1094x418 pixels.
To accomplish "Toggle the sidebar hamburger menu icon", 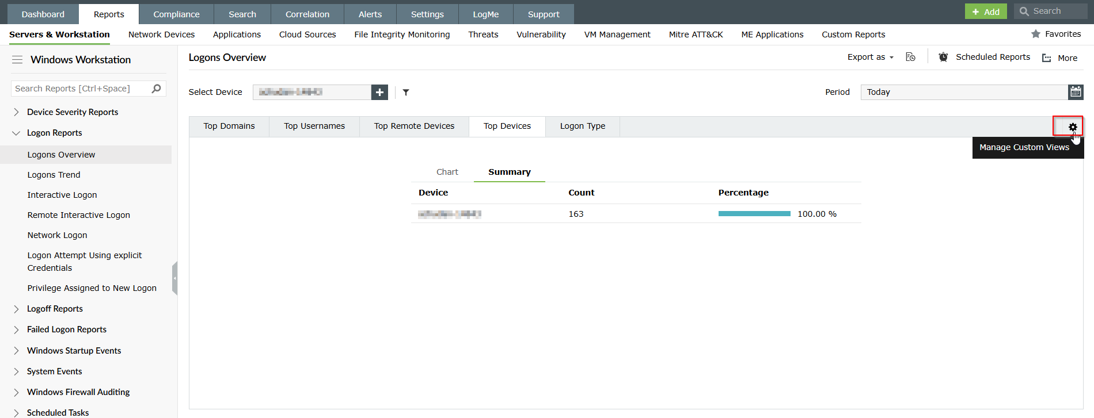I will coord(17,60).
